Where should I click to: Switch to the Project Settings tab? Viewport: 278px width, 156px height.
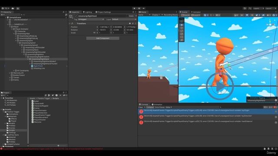point(103,12)
